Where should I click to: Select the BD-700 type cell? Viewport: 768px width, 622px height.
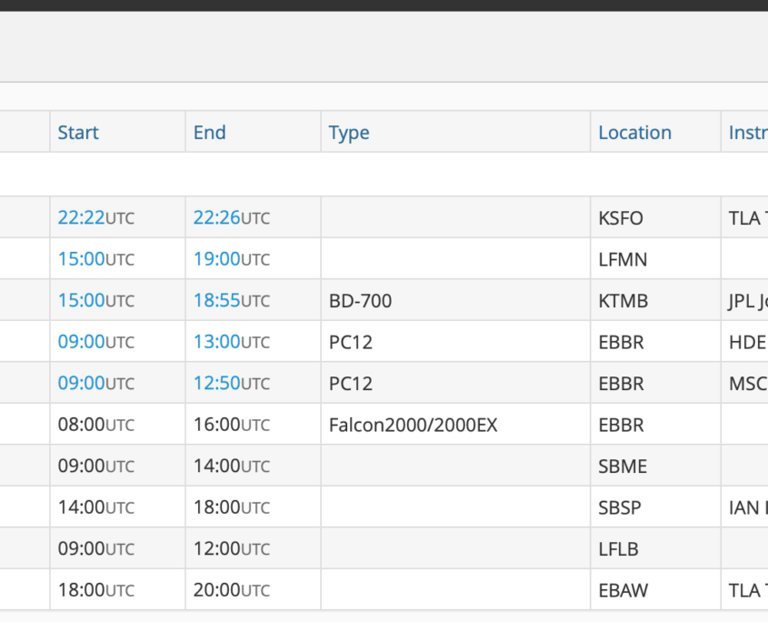(360, 301)
